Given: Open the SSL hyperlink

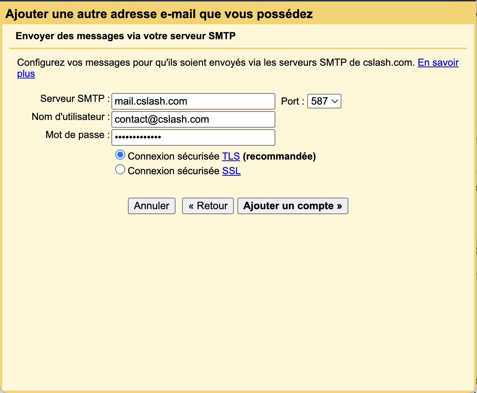Looking at the screenshot, I should [231, 171].
